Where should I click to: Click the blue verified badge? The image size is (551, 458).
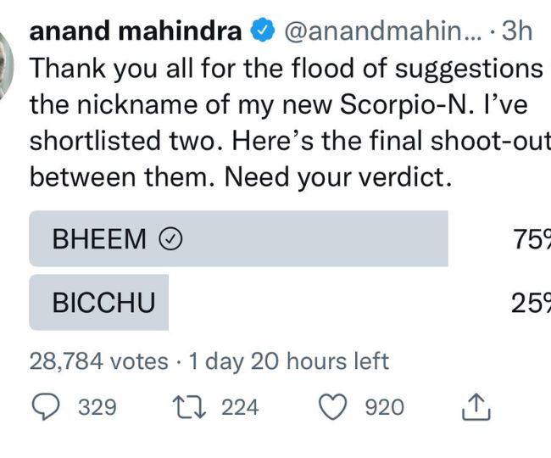(263, 32)
